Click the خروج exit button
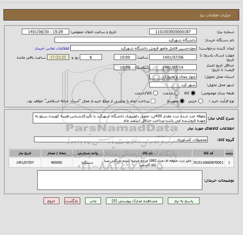 click(x=51, y=201)
